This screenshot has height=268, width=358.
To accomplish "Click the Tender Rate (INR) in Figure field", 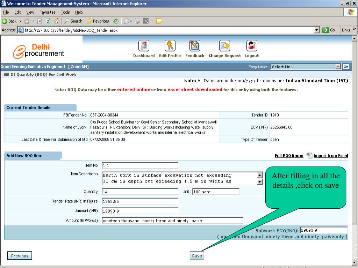I will pos(140,201).
